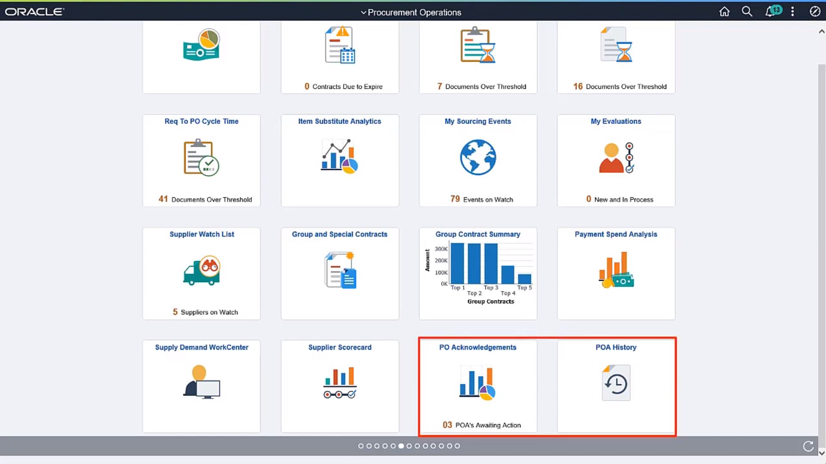Screen dimensions: 826x464
Task: Click the globe icon on My Sourcing Events
Action: pyautogui.click(x=478, y=157)
